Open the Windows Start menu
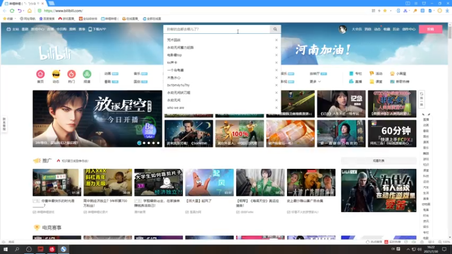The width and height of the screenshot is (452, 254). (x=5, y=249)
